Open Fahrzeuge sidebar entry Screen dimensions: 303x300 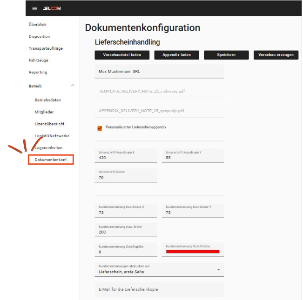point(39,60)
